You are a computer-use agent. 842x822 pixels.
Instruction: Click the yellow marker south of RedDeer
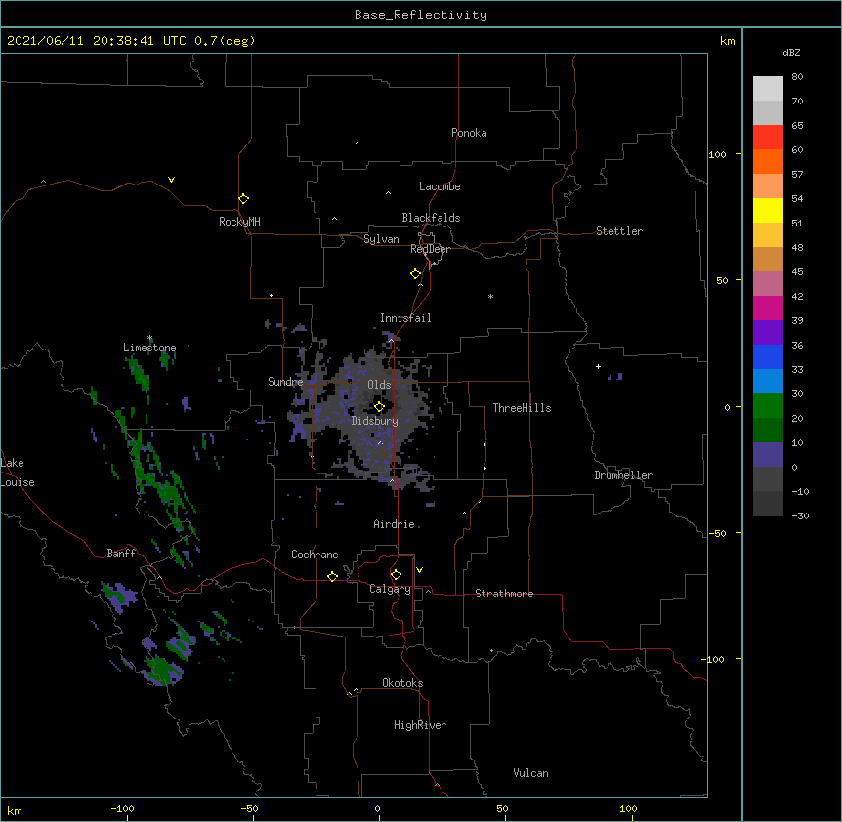coord(415,274)
